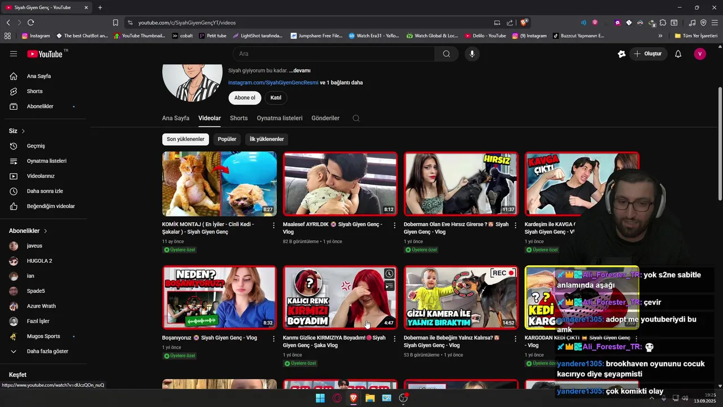
Task: Open KOMİK MONTAJ video thumbnail
Action: (219, 184)
